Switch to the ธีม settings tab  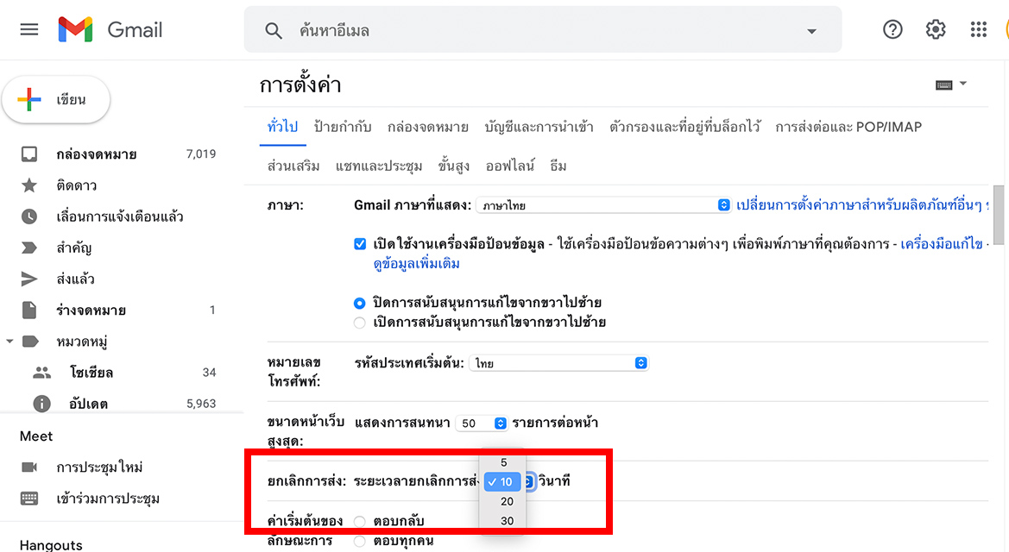(558, 166)
